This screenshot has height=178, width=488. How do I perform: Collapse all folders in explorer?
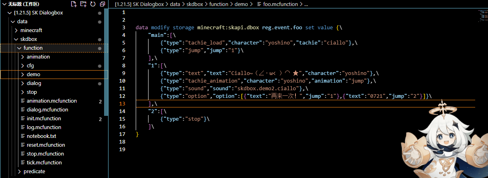pyautogui.click(x=102, y=4)
